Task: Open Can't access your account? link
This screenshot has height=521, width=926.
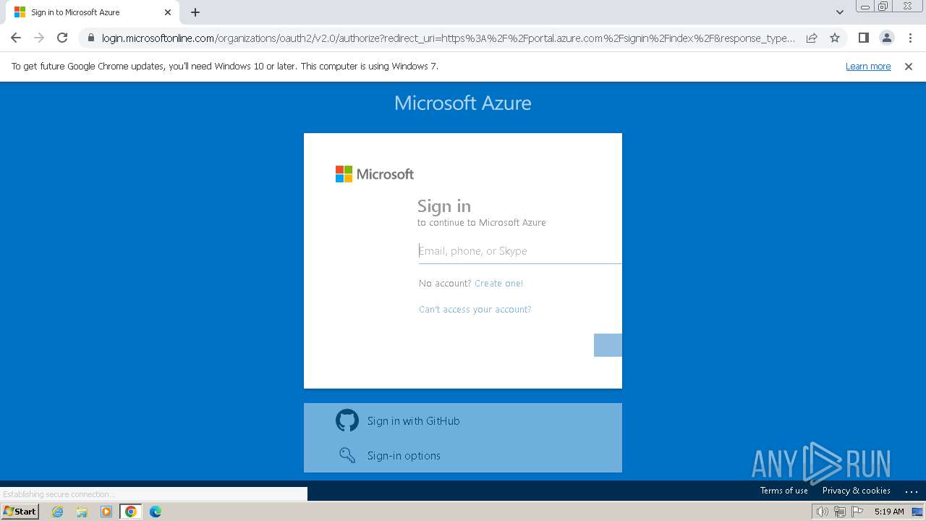Action: (x=475, y=309)
